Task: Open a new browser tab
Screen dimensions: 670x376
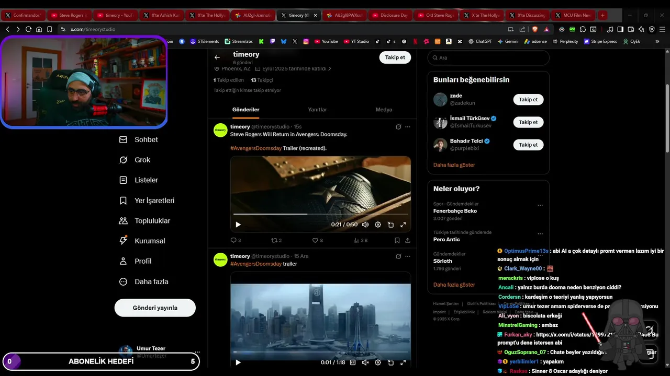Action: pyautogui.click(x=603, y=15)
